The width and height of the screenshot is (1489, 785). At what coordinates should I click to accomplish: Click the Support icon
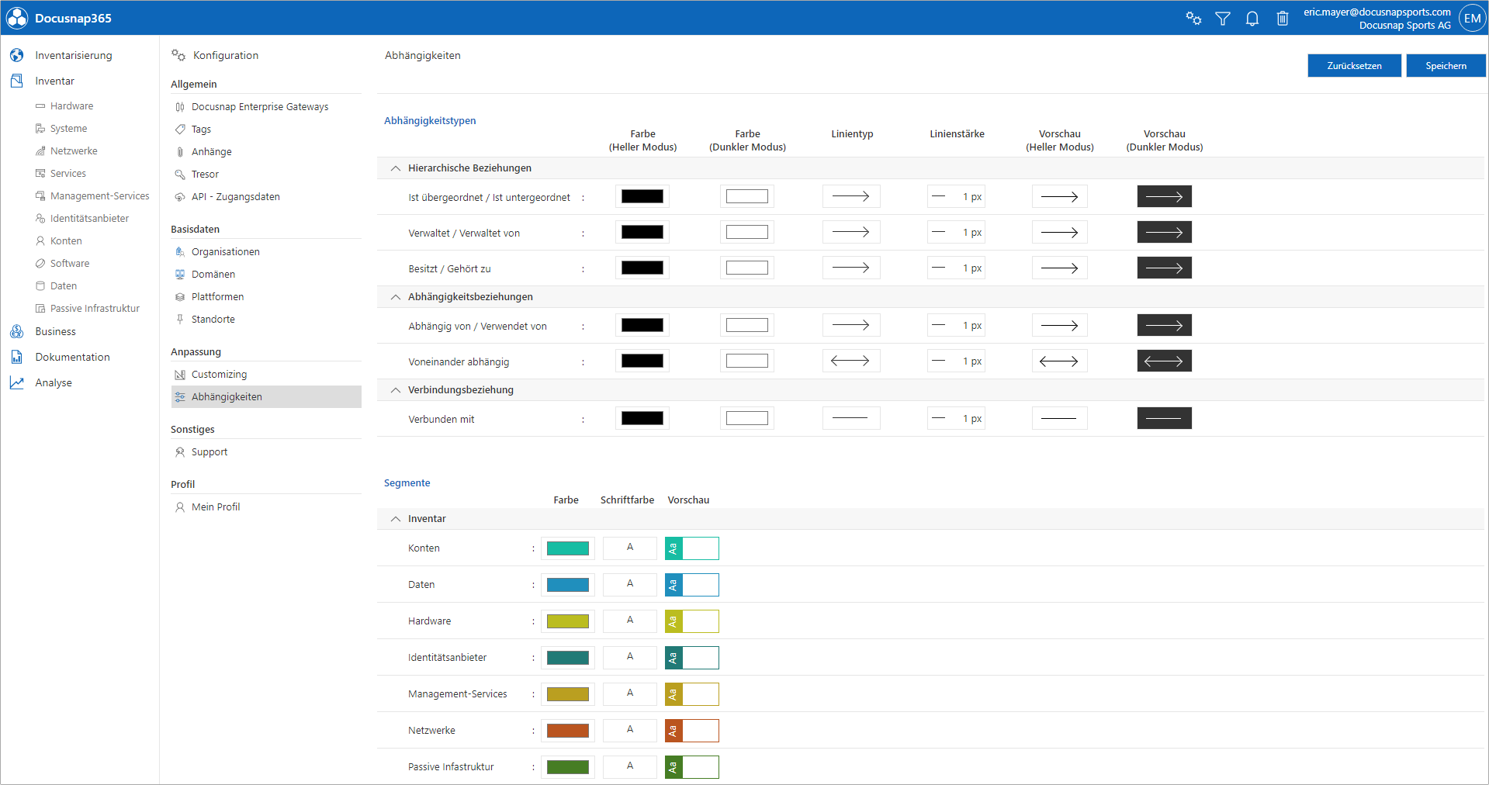(180, 452)
